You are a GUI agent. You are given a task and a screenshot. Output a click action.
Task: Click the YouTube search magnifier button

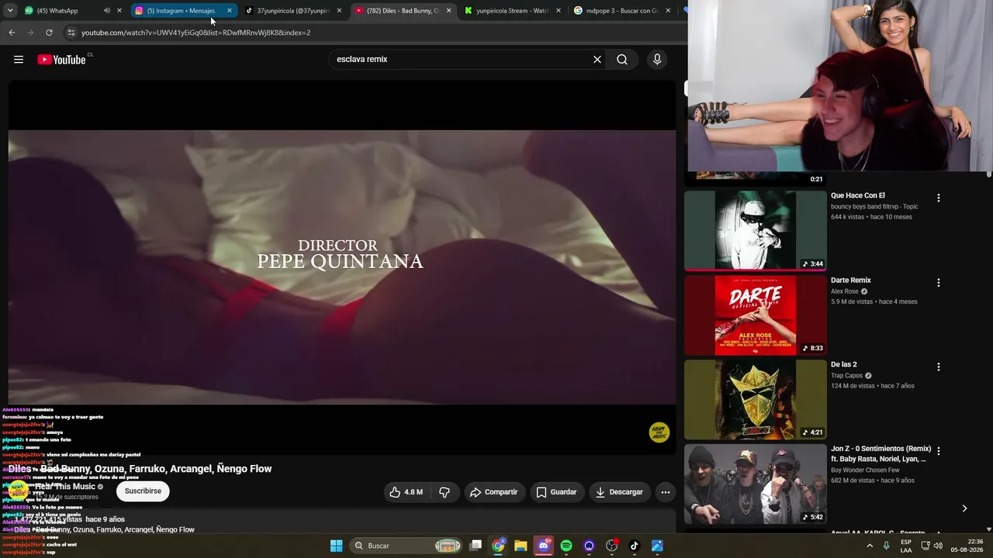(x=622, y=60)
